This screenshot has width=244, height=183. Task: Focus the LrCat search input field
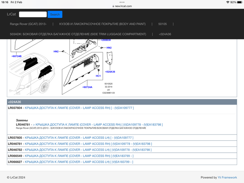tap(33, 14)
